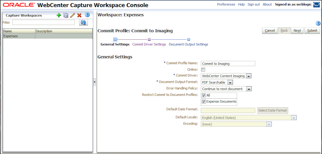Select the Document Output Settings train stop icon
The image size is (322, 154).
(x=189, y=40)
